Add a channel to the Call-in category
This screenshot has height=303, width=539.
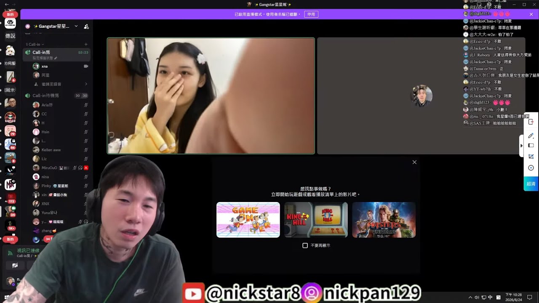[86, 44]
